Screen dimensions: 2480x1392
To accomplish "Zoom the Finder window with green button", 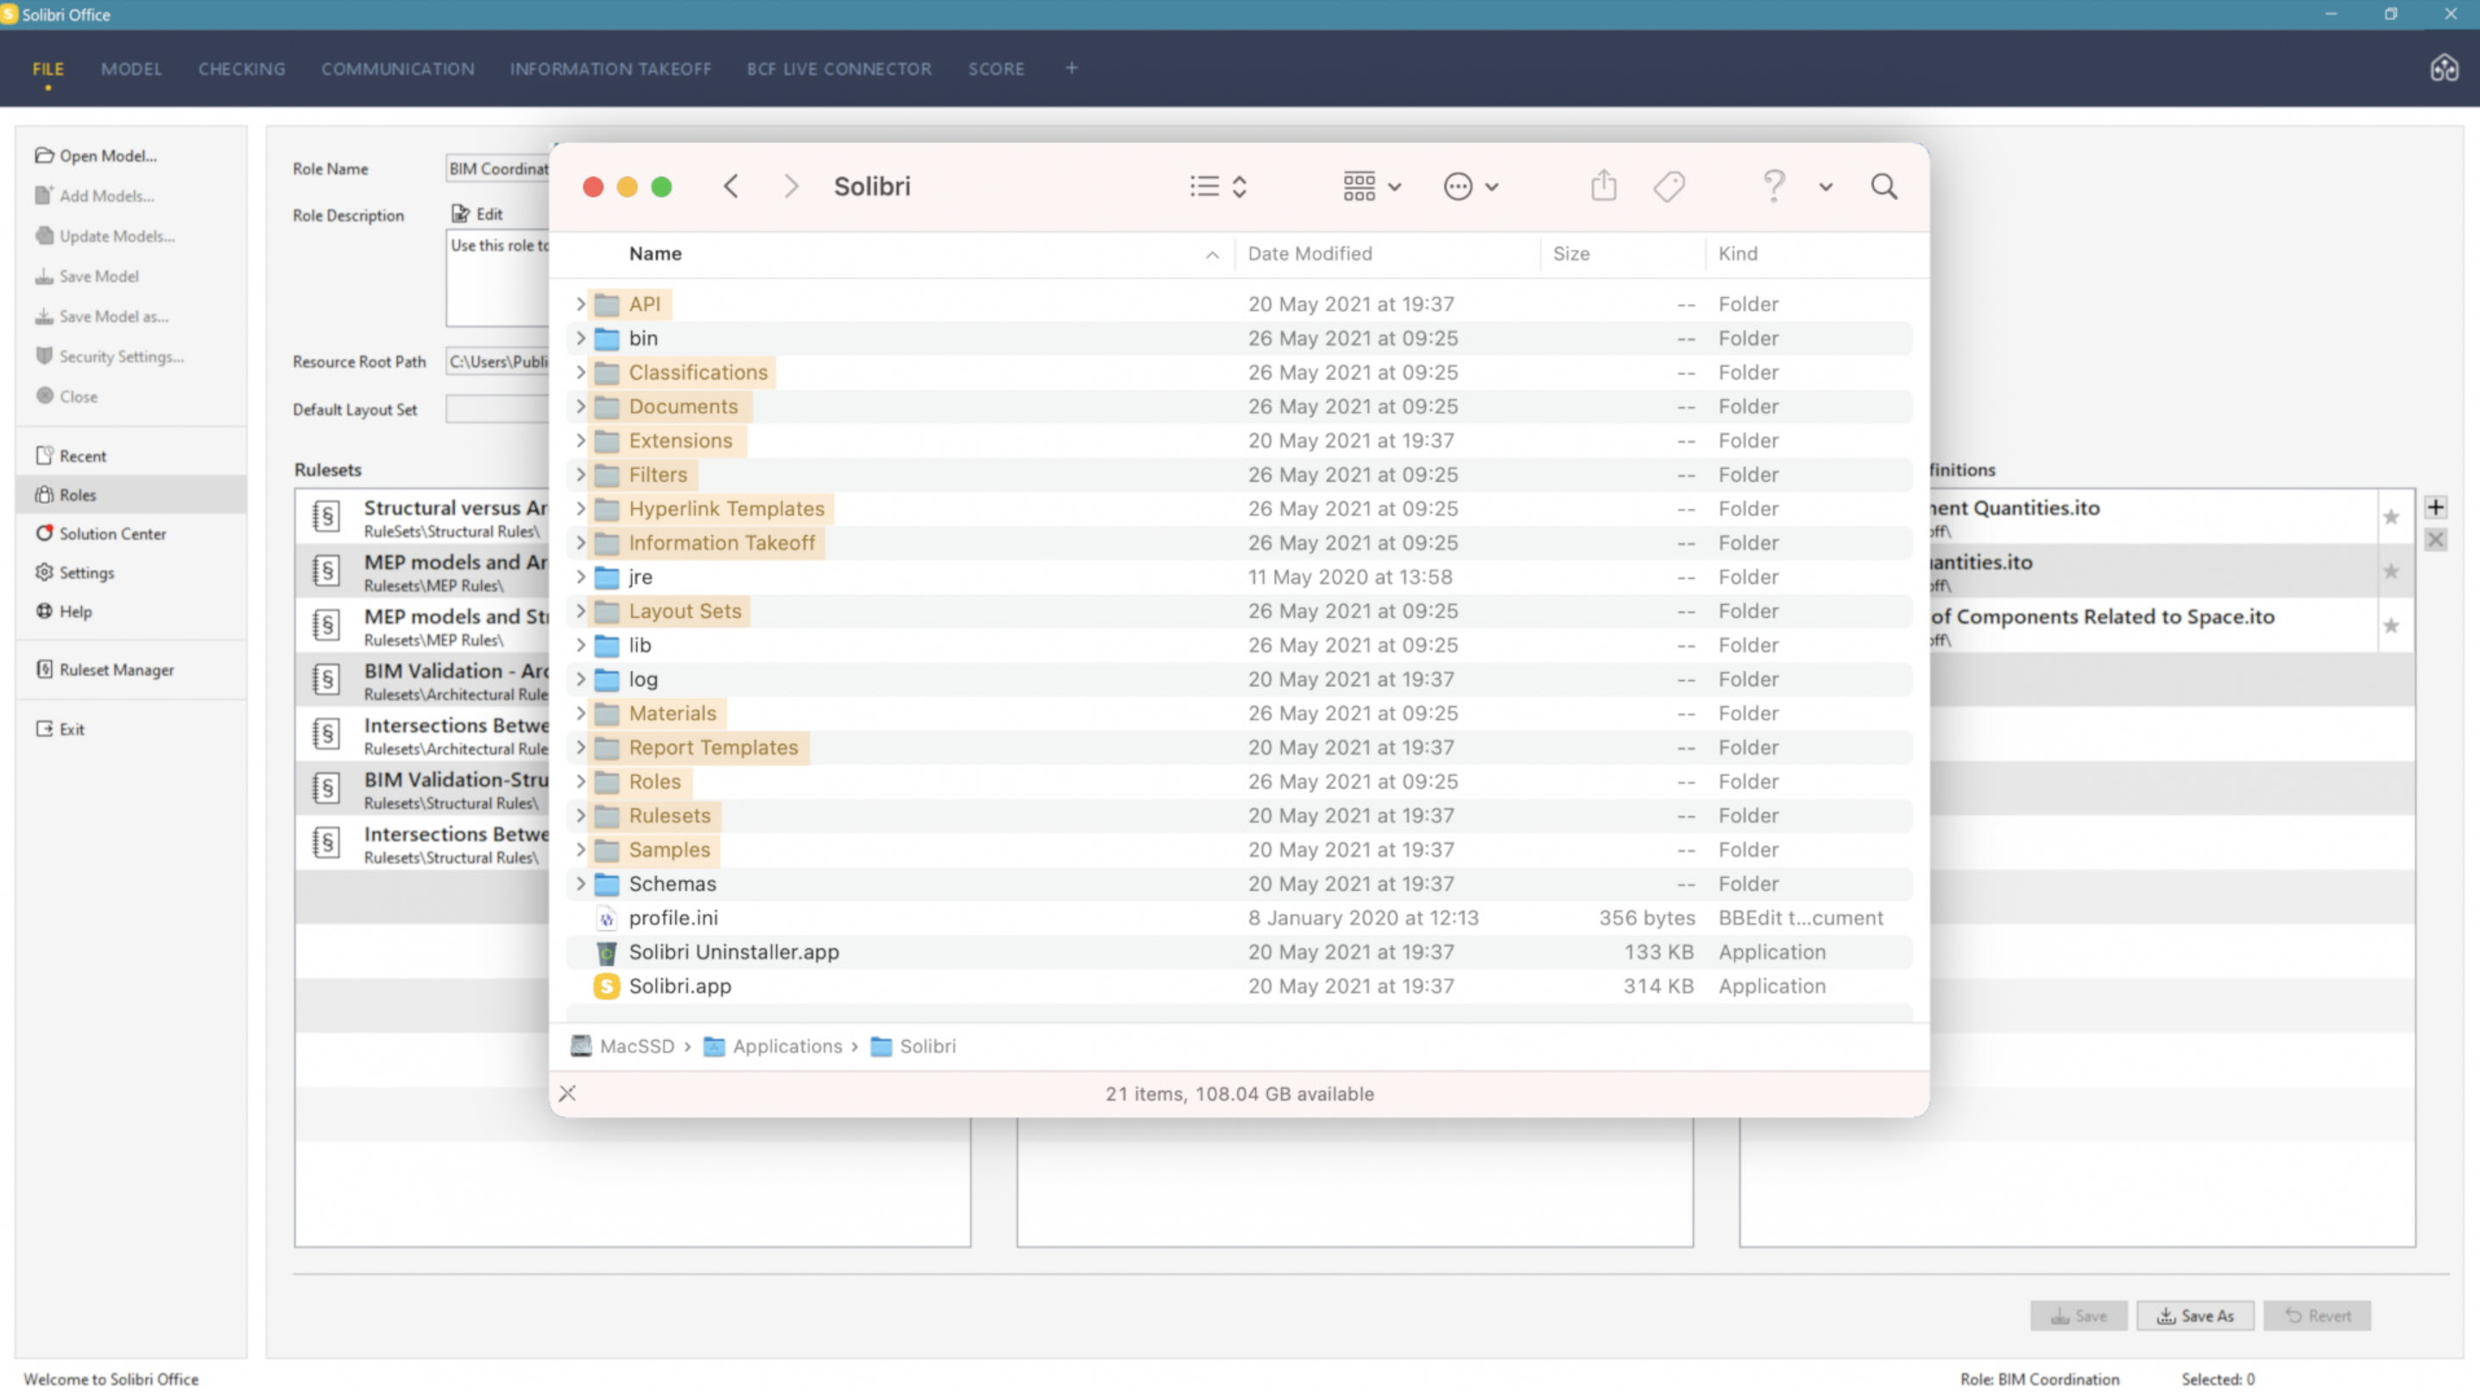I will click(661, 186).
